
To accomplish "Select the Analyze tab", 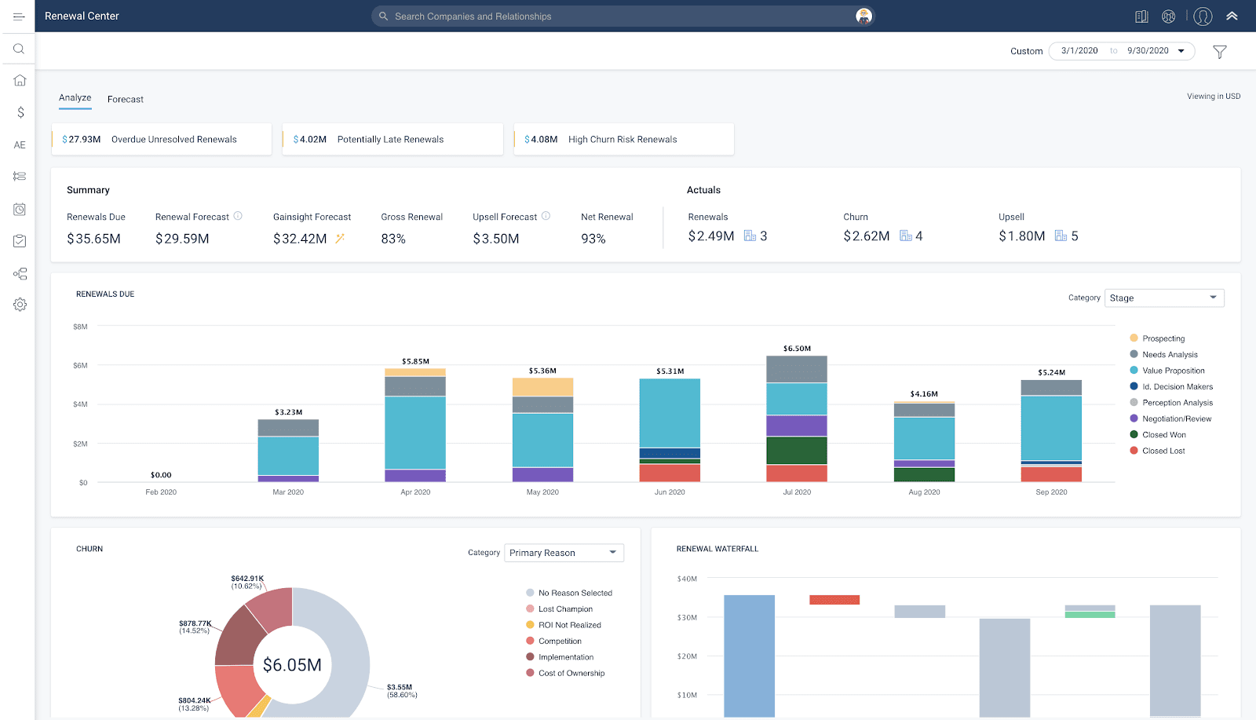I will coord(75,98).
